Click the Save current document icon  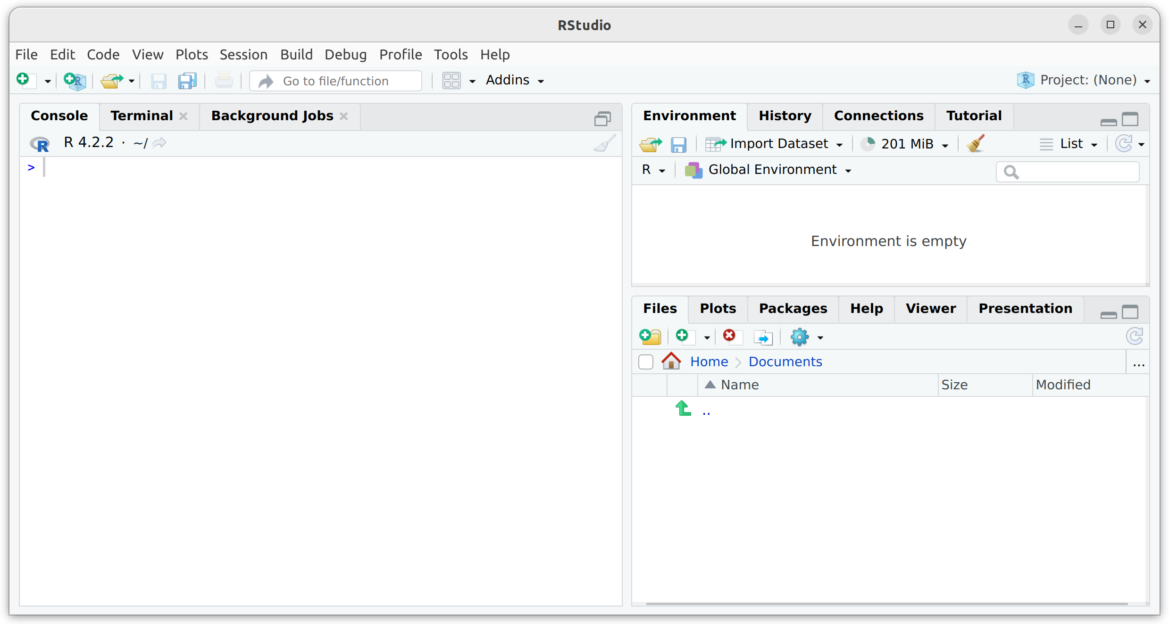point(159,81)
